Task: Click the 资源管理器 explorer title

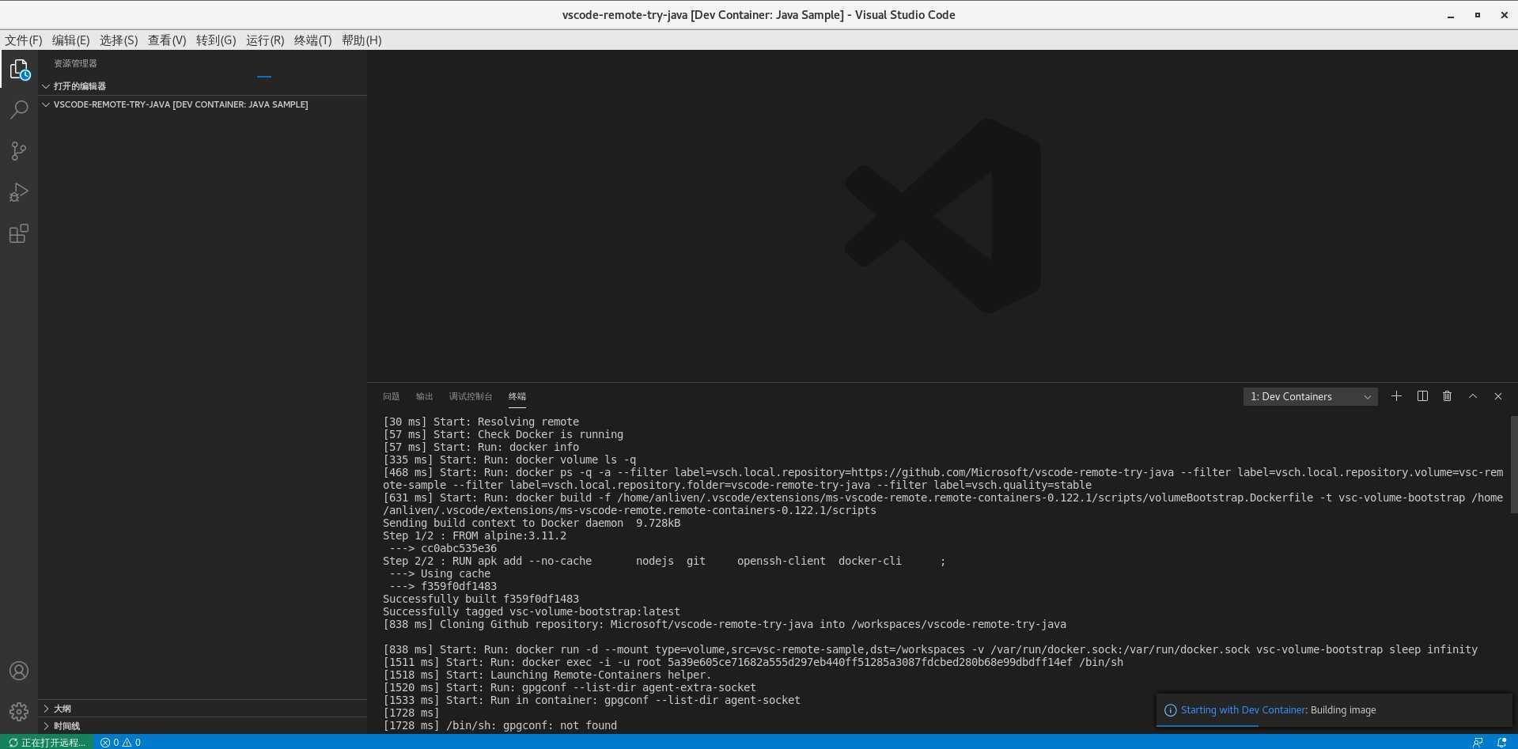Action: 75,63
